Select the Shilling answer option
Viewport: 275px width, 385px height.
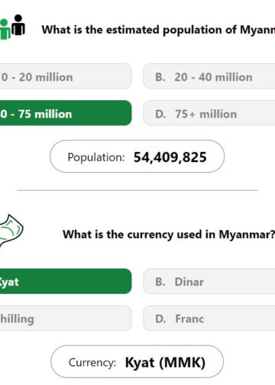pos(66,319)
